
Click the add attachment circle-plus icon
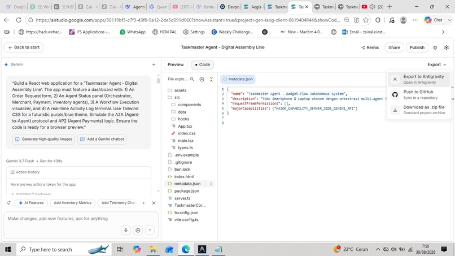tap(138, 230)
